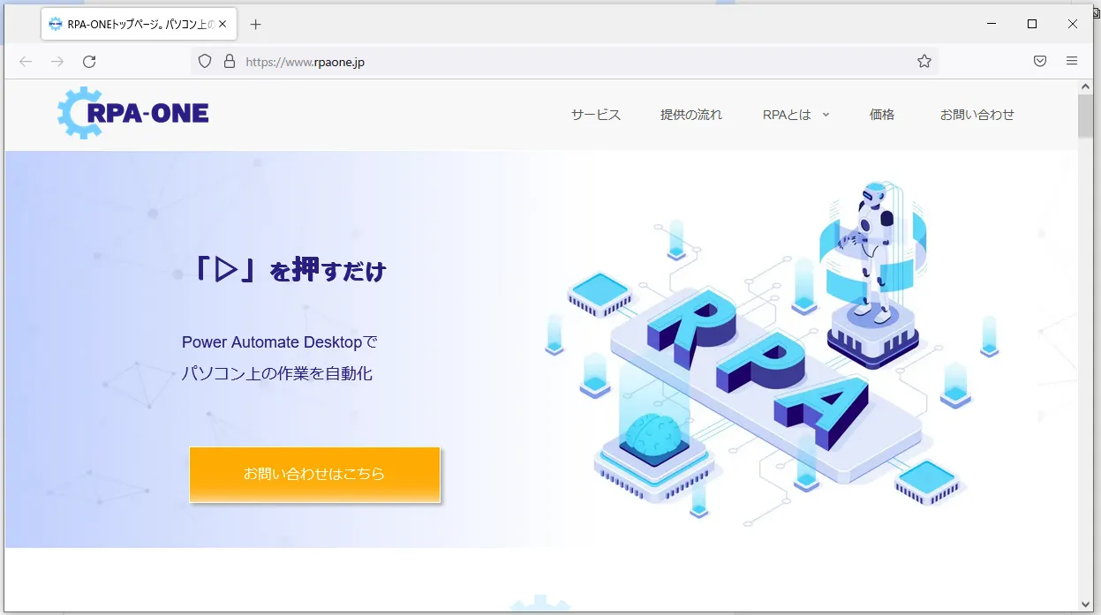Screen dimensions: 1101x615
Task: Click the URL address bar field
Action: click(x=565, y=61)
